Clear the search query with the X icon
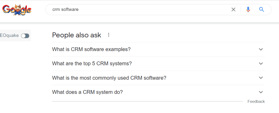Screen dimensions: 279x113 (x=233, y=10)
